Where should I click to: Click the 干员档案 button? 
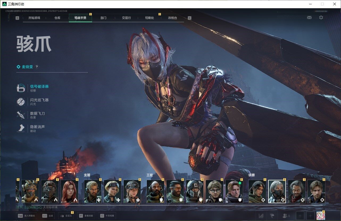coord(107,216)
